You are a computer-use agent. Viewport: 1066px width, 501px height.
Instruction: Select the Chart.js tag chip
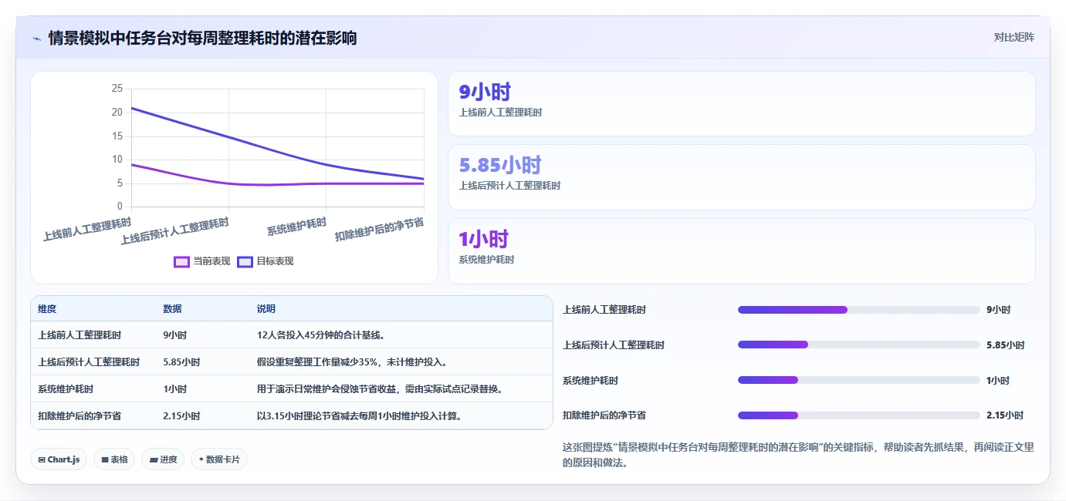[x=59, y=459]
